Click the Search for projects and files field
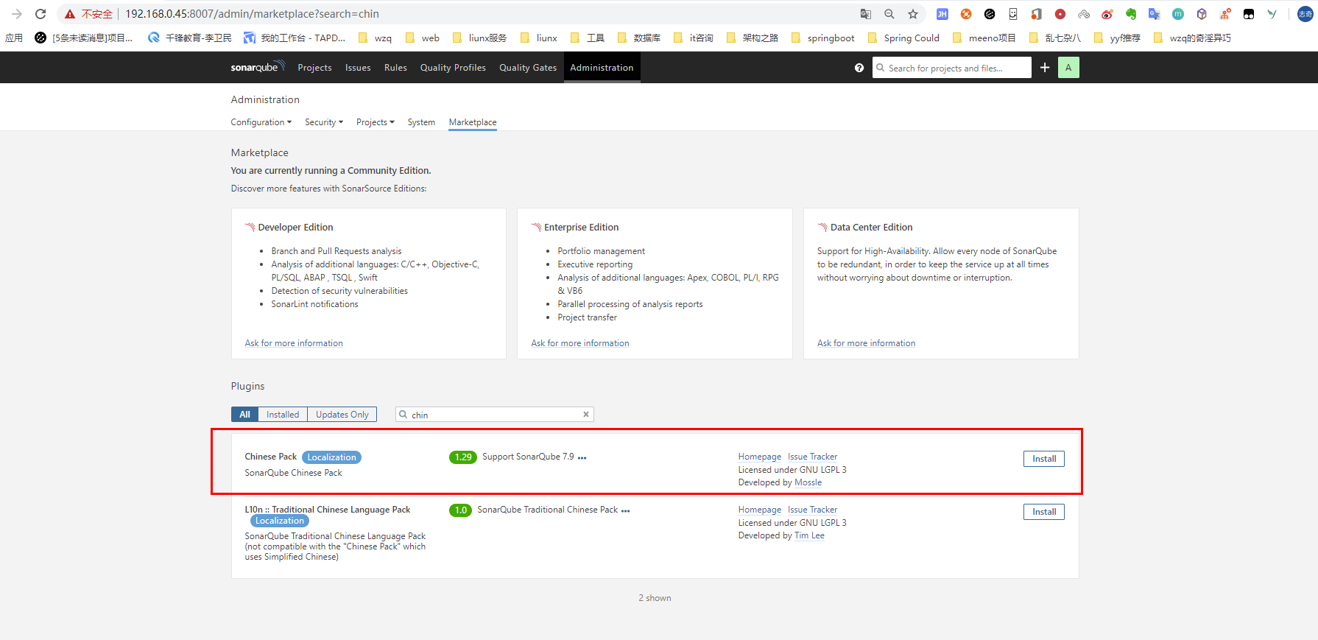Viewport: 1318px width, 640px height. point(952,68)
